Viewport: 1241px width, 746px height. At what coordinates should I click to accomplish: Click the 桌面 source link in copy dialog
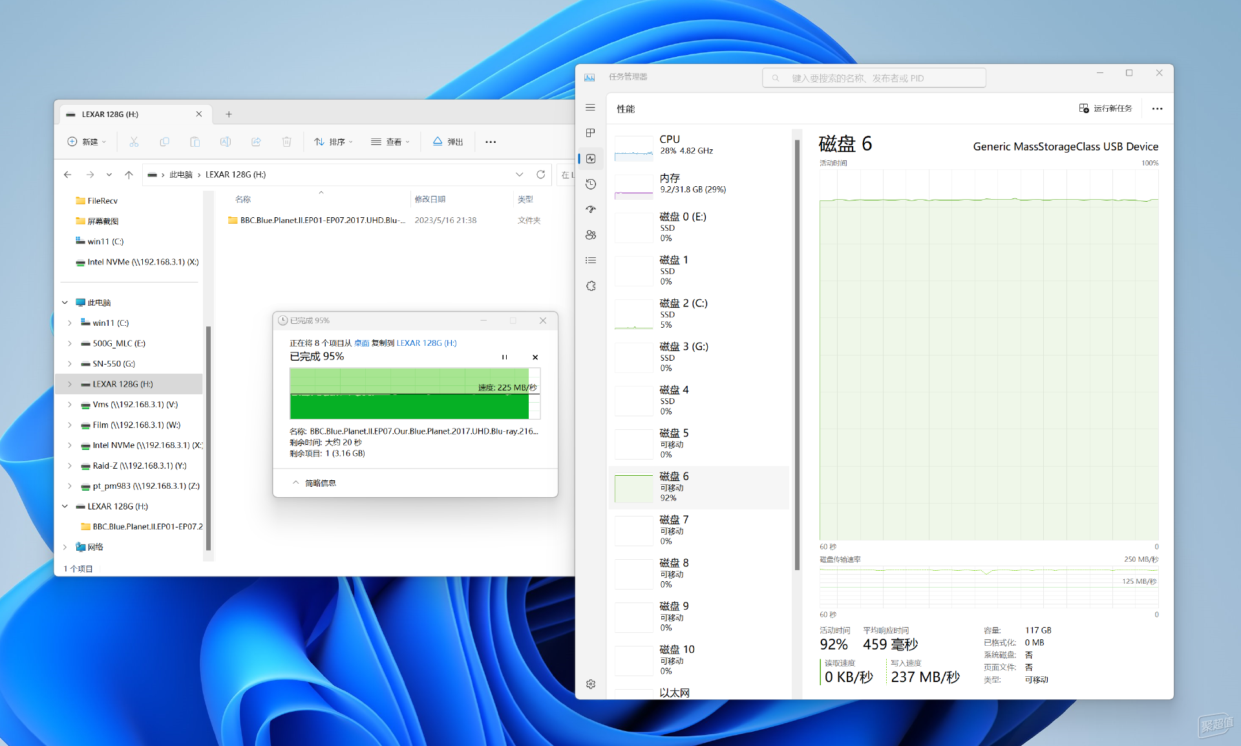361,343
